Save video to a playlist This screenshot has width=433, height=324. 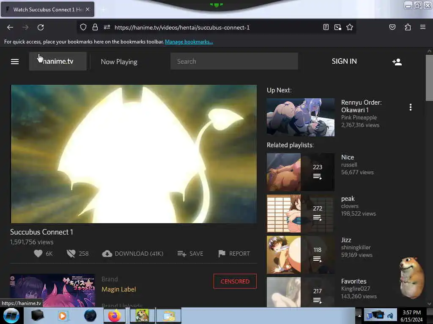coord(190,254)
